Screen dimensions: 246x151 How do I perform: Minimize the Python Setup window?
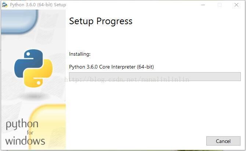(203, 5)
